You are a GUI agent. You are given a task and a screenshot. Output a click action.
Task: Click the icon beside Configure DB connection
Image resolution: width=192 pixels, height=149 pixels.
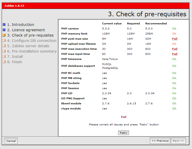click(4, 41)
